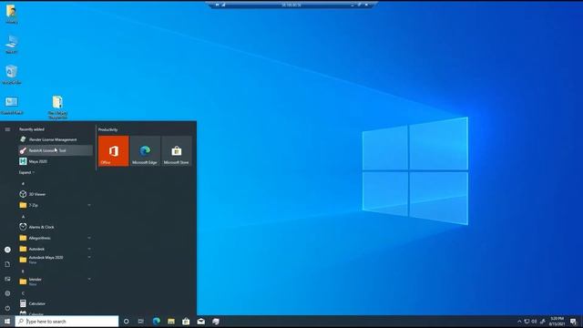This screenshot has width=583, height=328.
Task: Open the network icon in the system tray
Action: 527,322
